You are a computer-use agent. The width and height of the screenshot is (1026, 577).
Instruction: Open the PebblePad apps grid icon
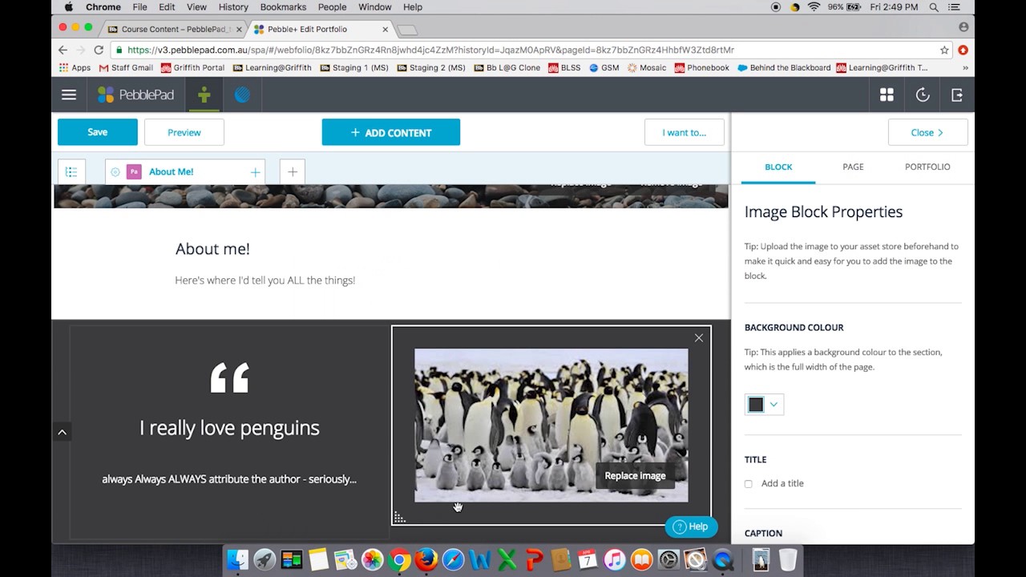887,95
